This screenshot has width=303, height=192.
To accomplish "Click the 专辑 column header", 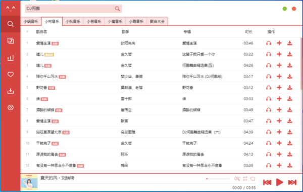I will pos(187,32).
